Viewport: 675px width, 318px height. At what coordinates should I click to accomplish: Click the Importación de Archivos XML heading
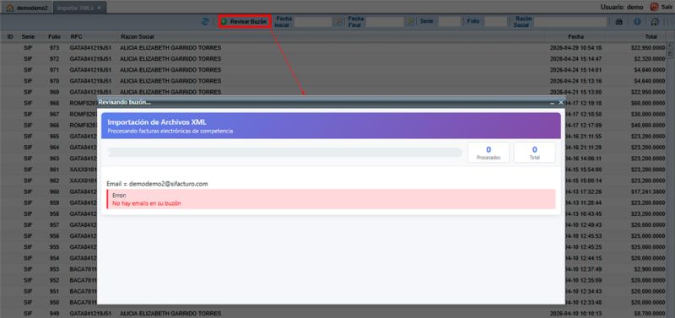pos(157,122)
